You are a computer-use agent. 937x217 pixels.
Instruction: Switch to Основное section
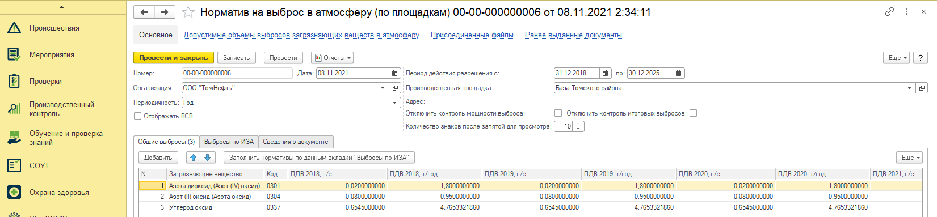point(156,35)
